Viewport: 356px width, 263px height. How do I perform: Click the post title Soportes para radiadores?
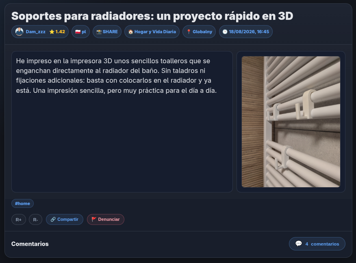152,16
